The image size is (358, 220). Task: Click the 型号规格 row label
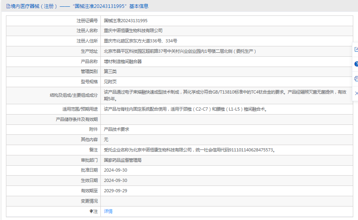click(89, 82)
